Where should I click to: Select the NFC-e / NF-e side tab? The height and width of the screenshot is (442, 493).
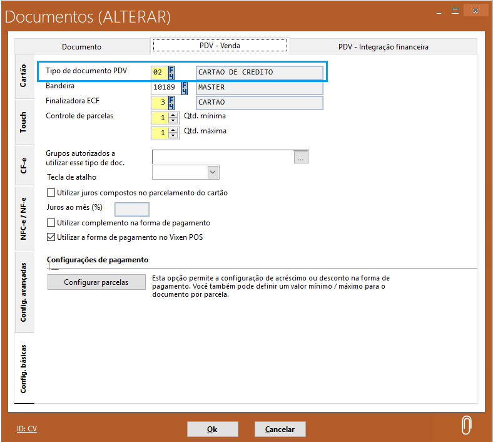[24, 218]
